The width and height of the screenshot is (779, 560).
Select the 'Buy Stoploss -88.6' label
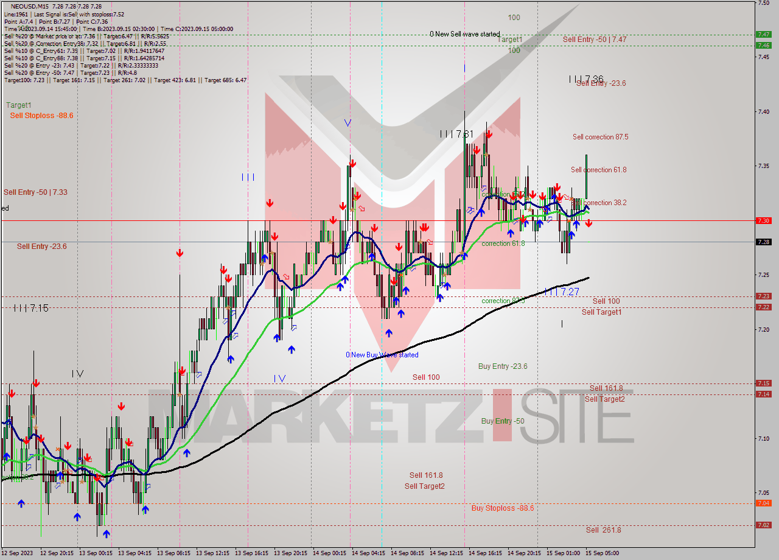(x=503, y=508)
